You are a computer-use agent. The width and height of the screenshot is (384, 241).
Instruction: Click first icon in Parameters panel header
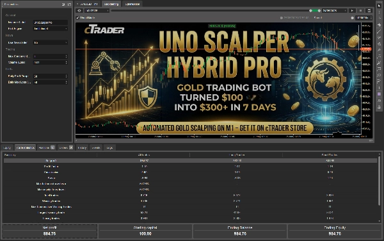click(63, 4)
